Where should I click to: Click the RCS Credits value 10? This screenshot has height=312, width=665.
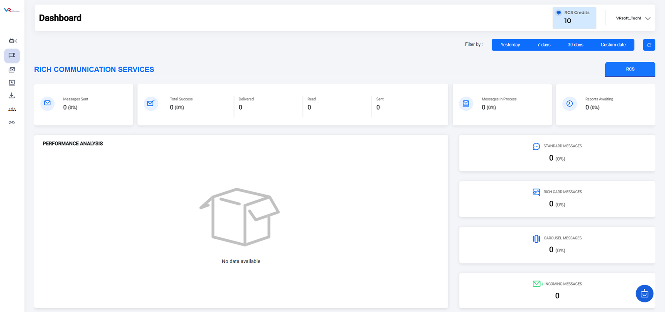pos(568,21)
